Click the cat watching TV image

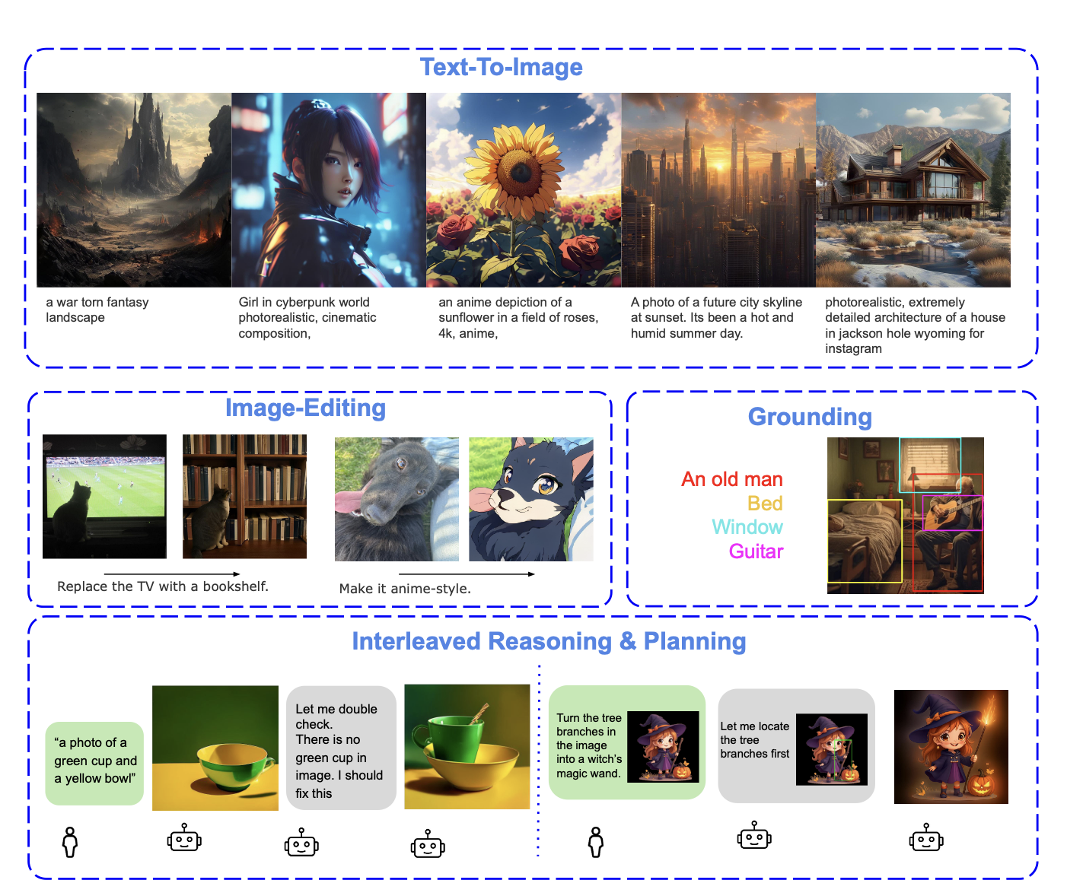(x=104, y=496)
